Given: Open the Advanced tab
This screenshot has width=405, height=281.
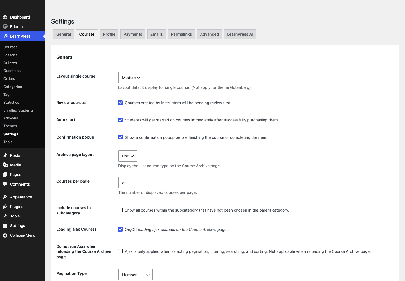Looking at the screenshot, I should pyautogui.click(x=210, y=34).
